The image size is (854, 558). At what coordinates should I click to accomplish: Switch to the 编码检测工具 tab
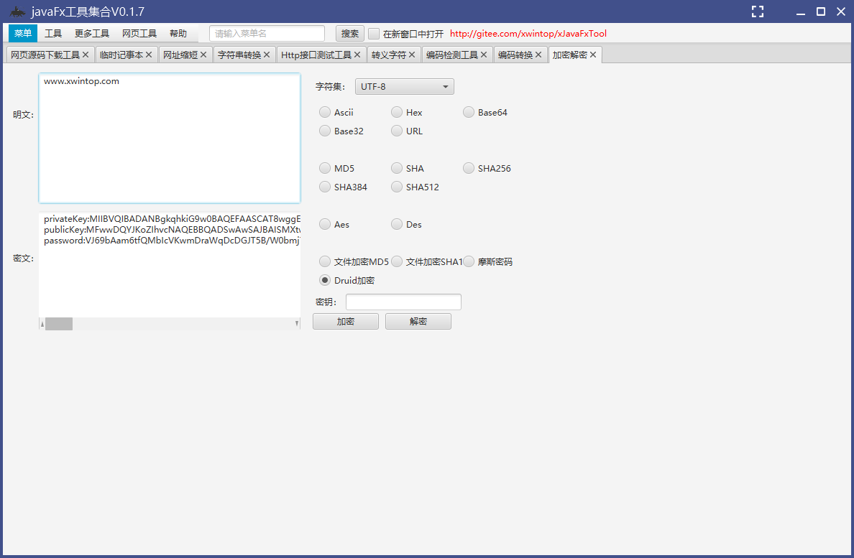click(x=452, y=55)
